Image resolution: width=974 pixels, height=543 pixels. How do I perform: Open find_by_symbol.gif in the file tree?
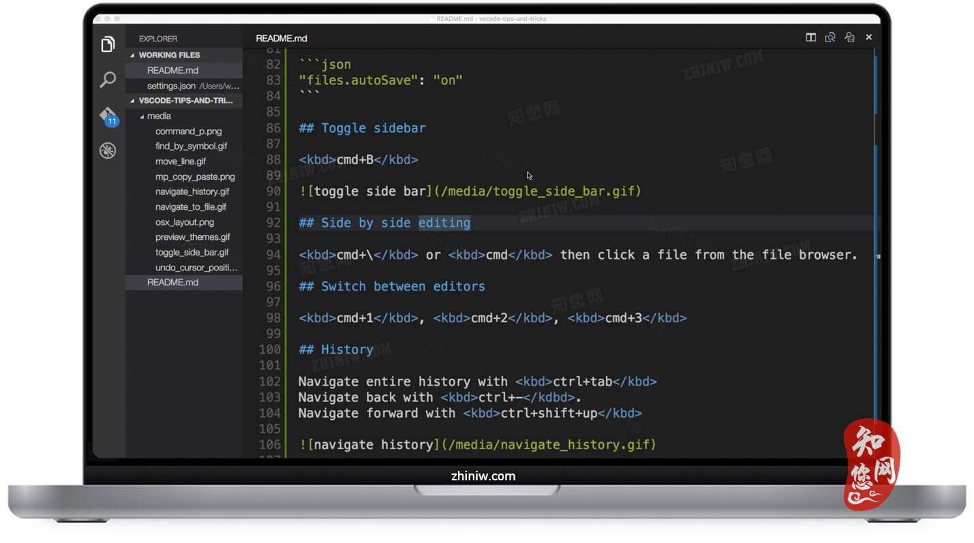pyautogui.click(x=191, y=146)
